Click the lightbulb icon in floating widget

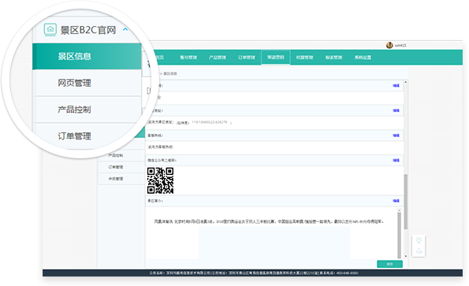point(419,240)
